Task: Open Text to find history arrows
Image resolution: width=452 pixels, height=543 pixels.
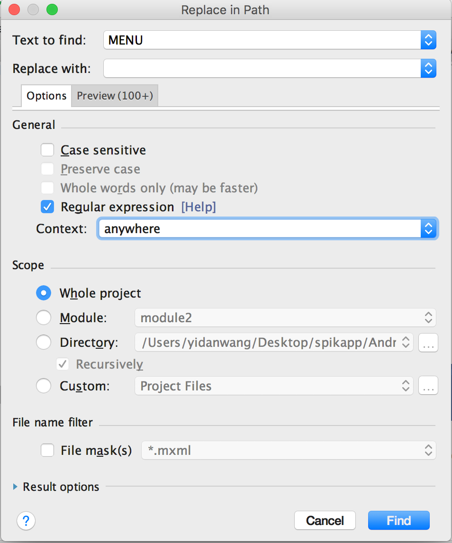Action: tap(428, 40)
